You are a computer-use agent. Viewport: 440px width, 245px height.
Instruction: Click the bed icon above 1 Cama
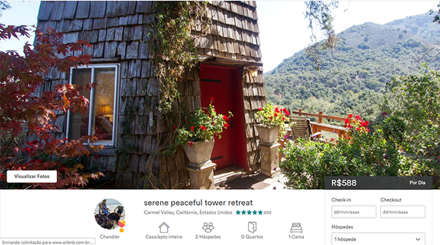coord(296,228)
